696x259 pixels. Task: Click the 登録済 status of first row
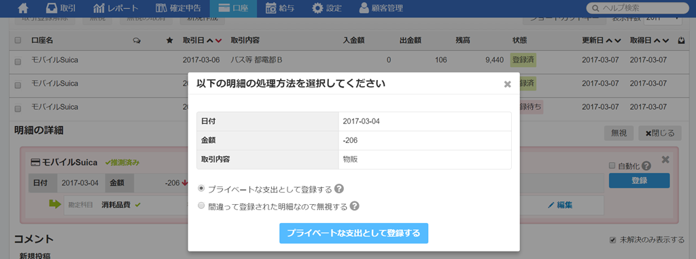tap(523, 60)
